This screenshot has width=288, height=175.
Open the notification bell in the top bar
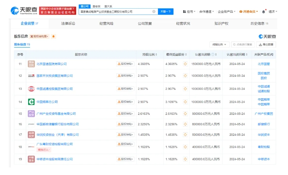263,12
